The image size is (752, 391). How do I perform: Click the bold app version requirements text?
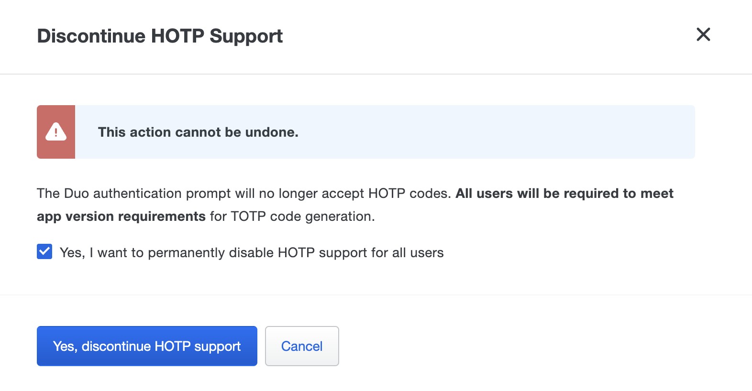[x=121, y=216]
